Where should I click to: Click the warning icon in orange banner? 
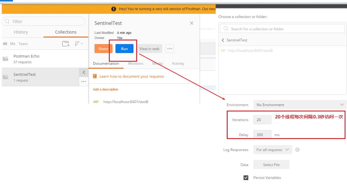(114, 9)
